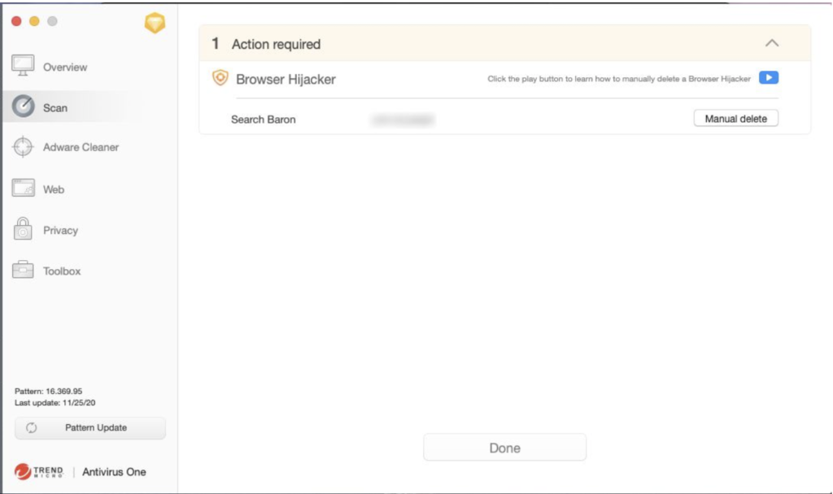Switch to the Privacy section

(x=60, y=230)
